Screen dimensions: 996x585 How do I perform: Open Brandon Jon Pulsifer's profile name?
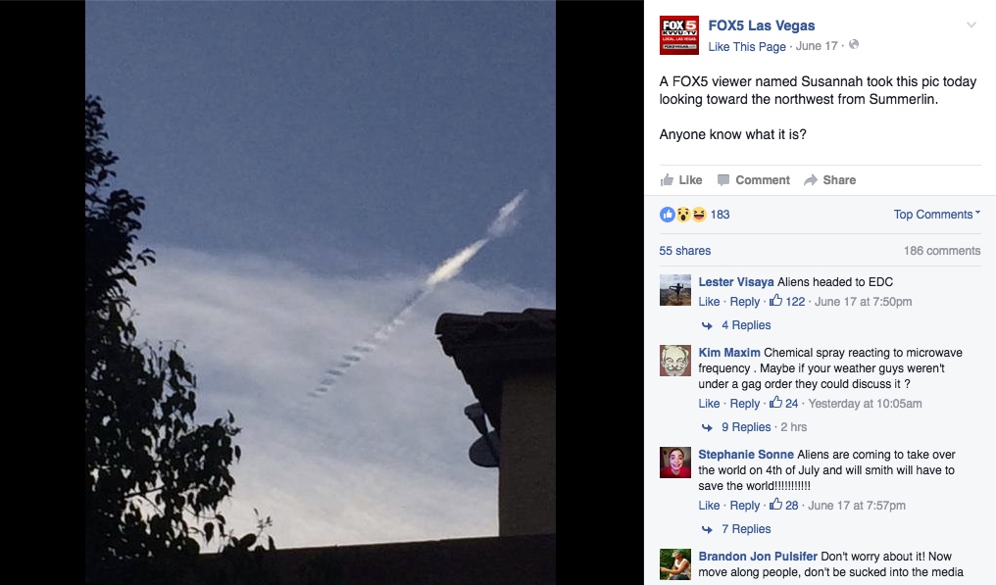(758, 557)
